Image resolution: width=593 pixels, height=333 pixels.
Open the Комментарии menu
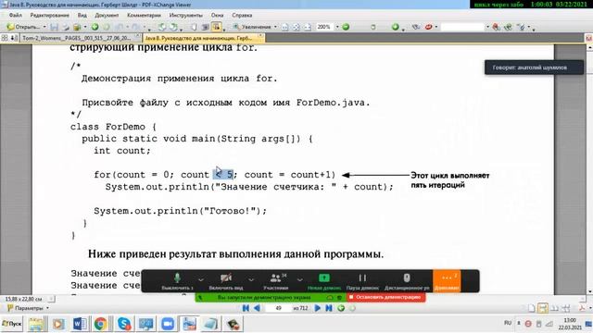(144, 15)
